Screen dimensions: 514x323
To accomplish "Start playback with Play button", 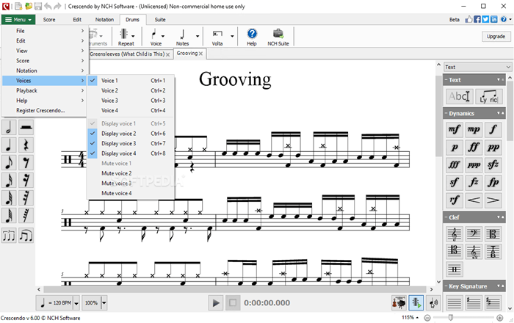I will tap(216, 303).
